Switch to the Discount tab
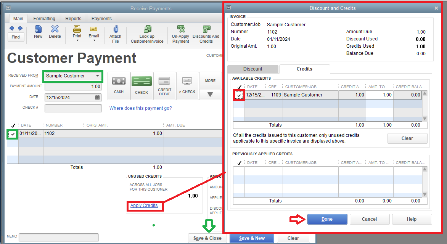 tap(253, 69)
